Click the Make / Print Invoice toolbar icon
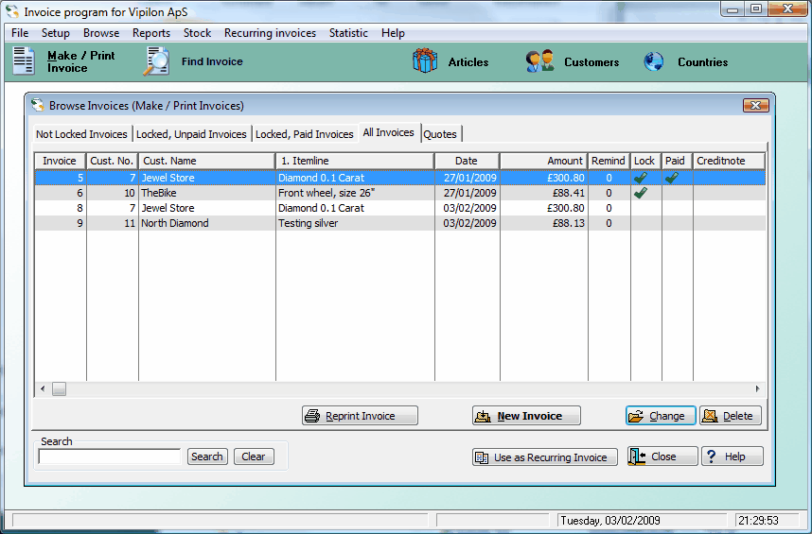812x534 pixels. [x=25, y=61]
